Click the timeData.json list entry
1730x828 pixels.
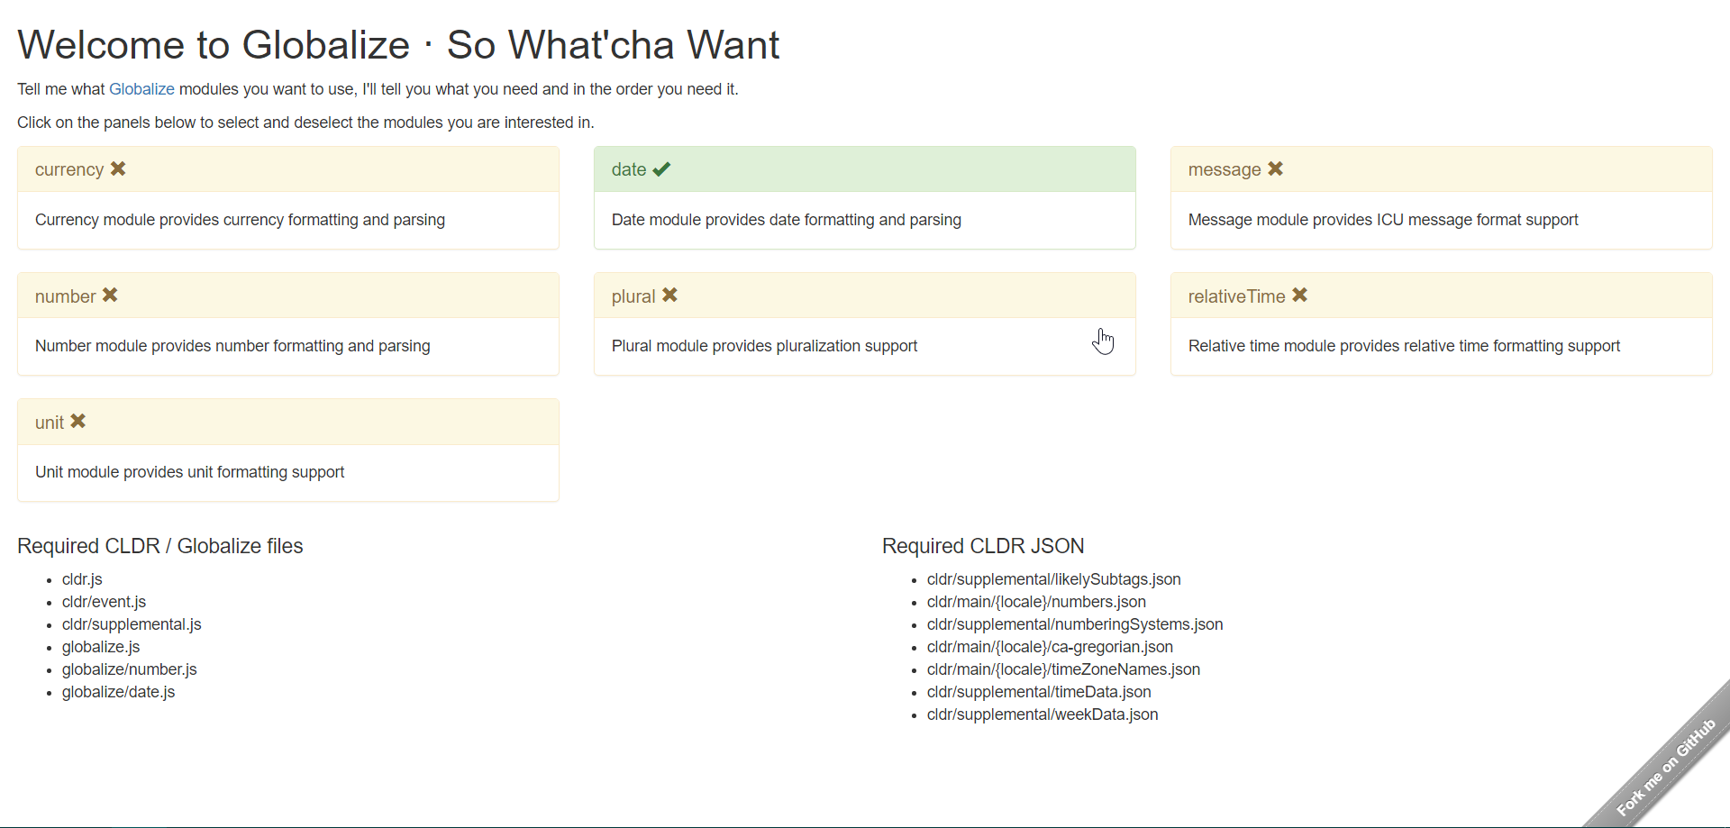pos(1039,692)
